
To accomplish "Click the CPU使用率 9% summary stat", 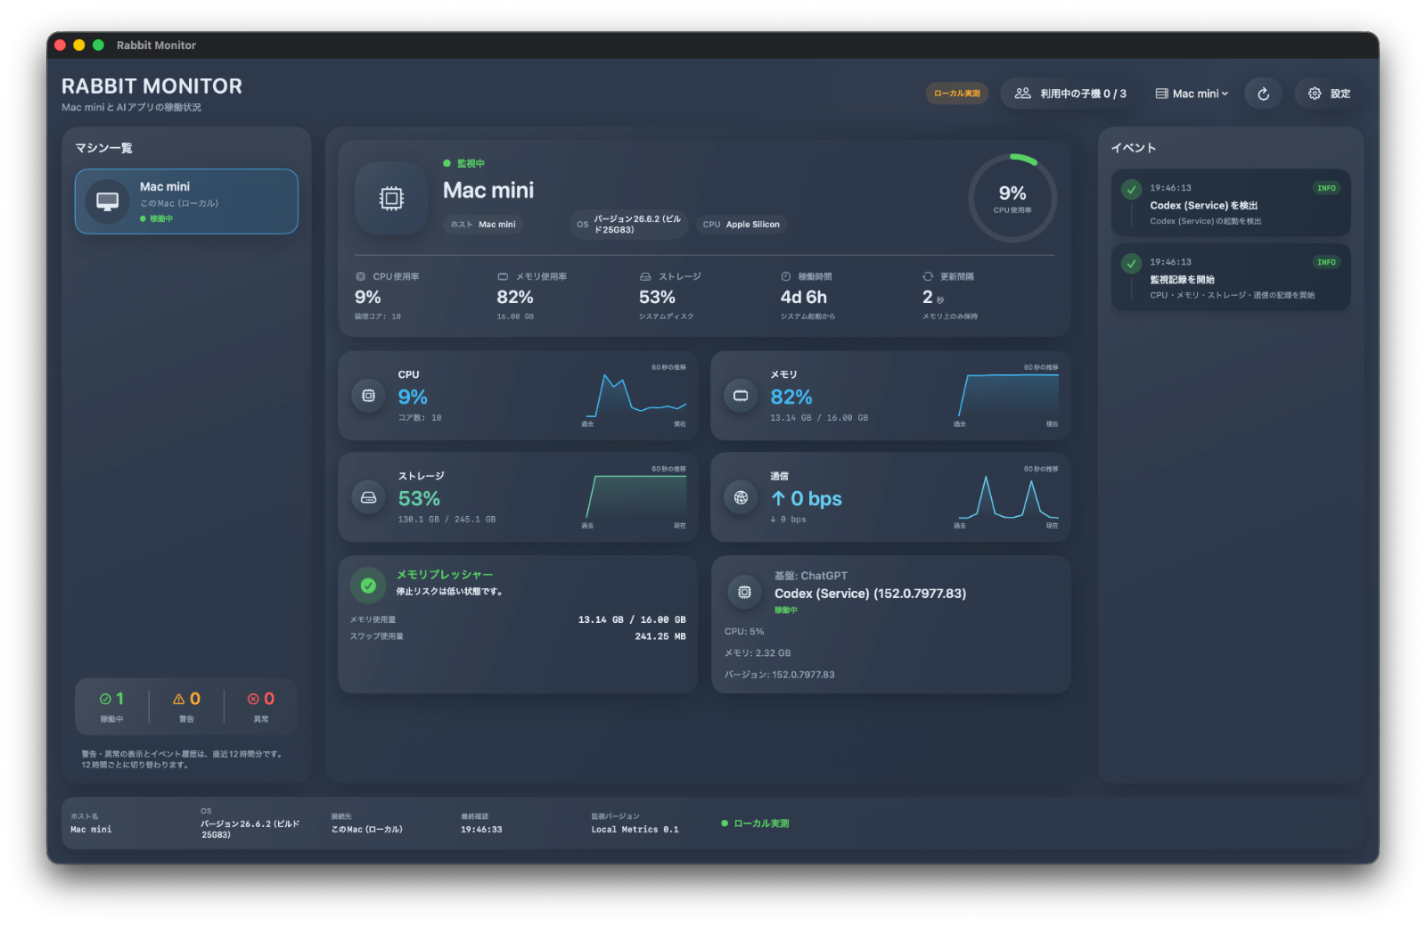I will 387,297.
